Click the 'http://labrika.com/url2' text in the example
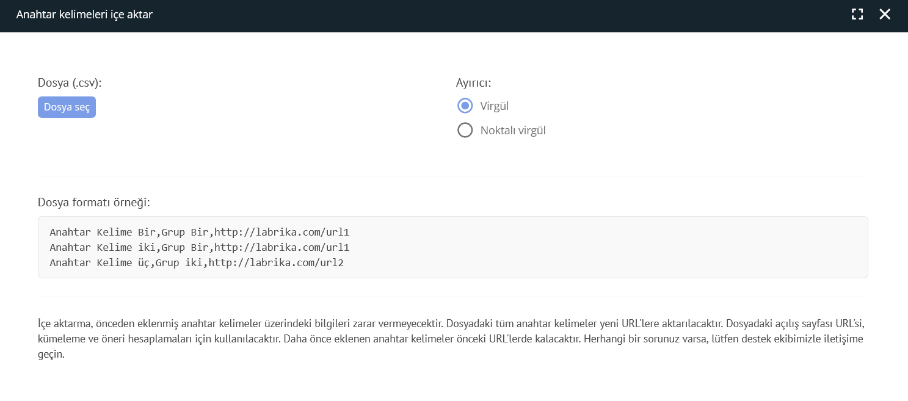Screen dimensions: 908x401 (x=276, y=262)
